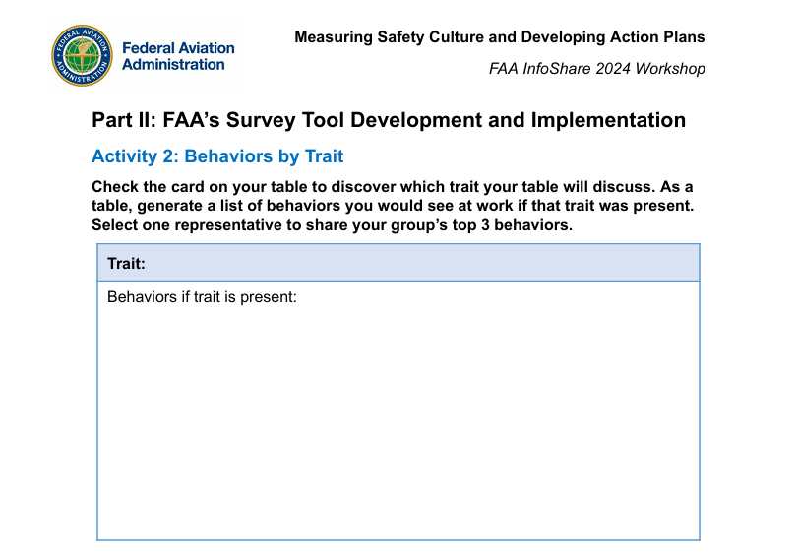Click the 'Measuring Safety Culture and Developing Action Plans' title
Screen dimensions: 797x557
point(499,37)
